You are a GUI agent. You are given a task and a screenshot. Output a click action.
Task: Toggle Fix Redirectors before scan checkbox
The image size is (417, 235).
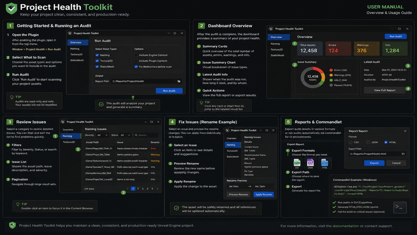tap(136, 67)
